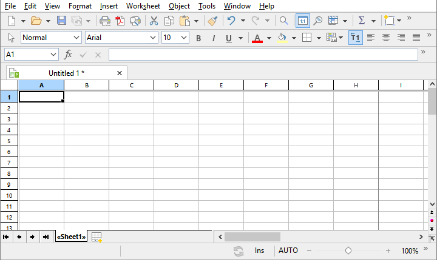
Task: Toggle Bold formatting
Action: pyautogui.click(x=198, y=38)
